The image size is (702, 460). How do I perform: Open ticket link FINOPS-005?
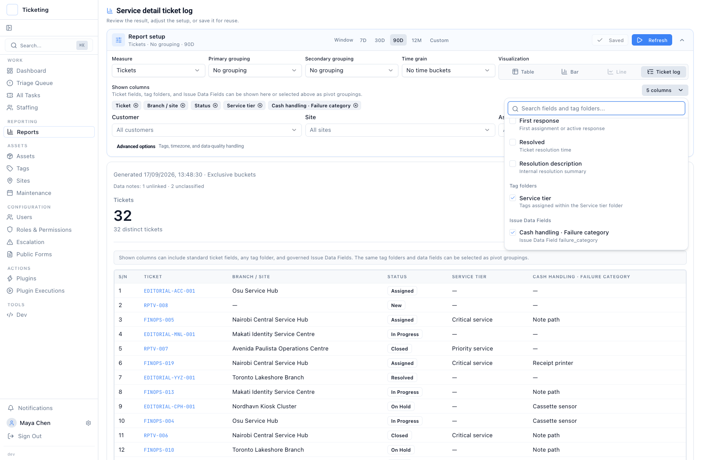[159, 320]
